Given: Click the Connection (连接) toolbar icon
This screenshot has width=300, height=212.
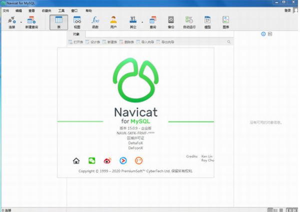Looking at the screenshot, I should [11, 21].
